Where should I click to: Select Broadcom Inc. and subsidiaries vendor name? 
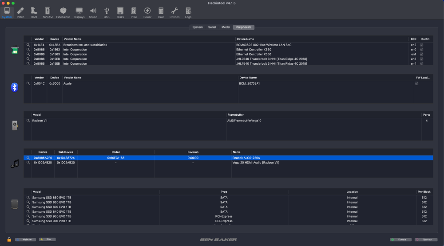point(85,45)
